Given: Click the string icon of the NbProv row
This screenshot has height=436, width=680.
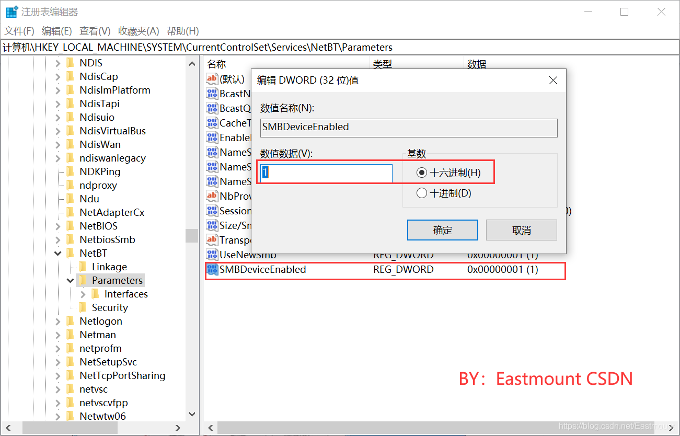Looking at the screenshot, I should pos(212,196).
